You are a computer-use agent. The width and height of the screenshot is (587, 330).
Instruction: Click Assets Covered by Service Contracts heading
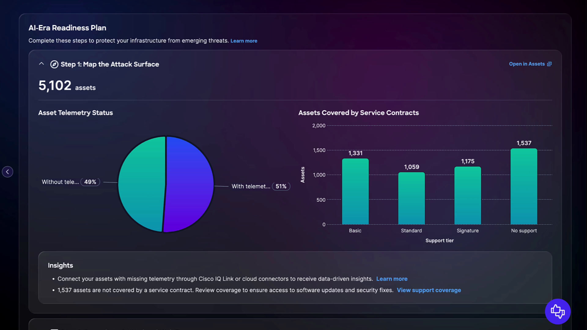tap(359, 113)
